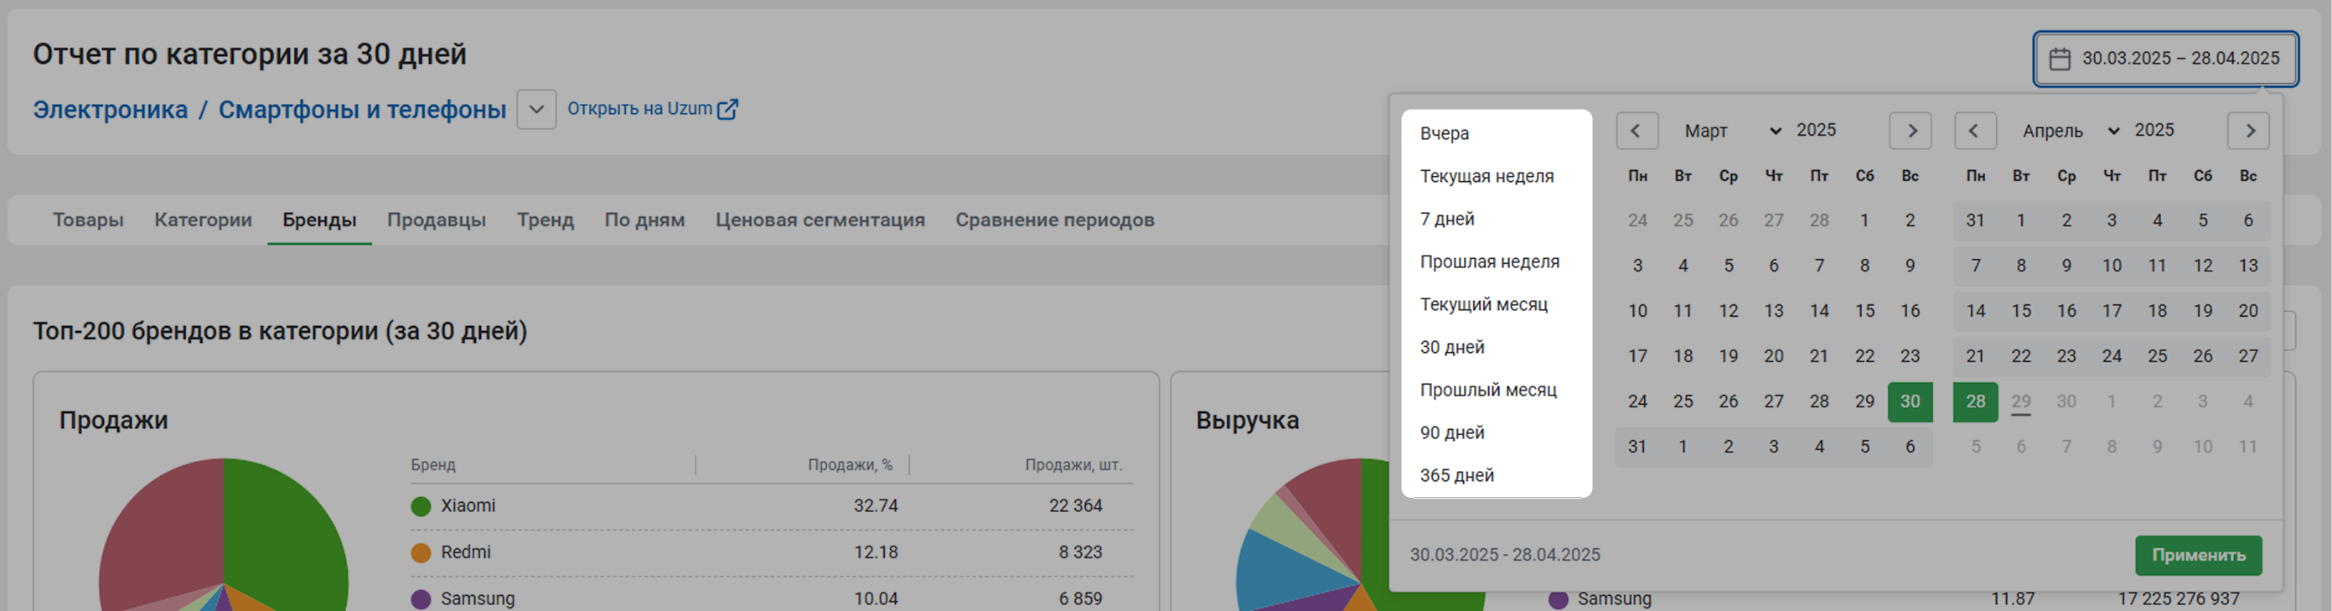
Task: Switch to the Товары tab
Action: [88, 220]
